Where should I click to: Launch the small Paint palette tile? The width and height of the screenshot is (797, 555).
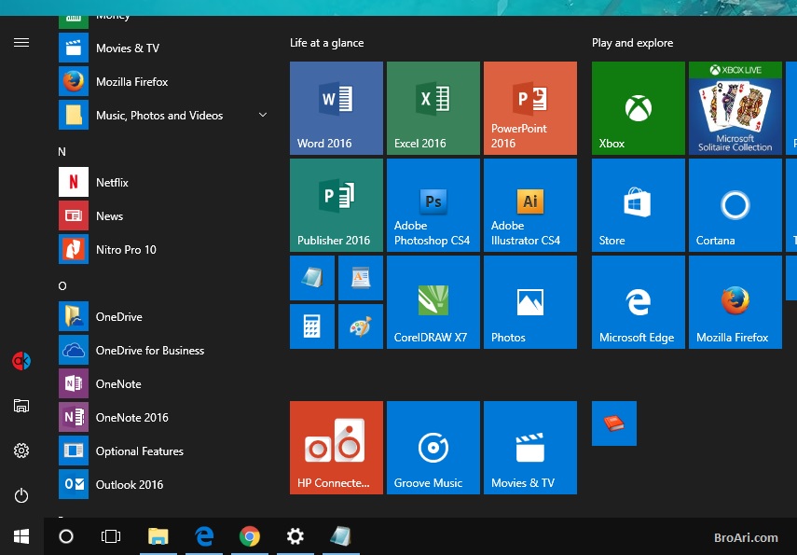(x=361, y=326)
